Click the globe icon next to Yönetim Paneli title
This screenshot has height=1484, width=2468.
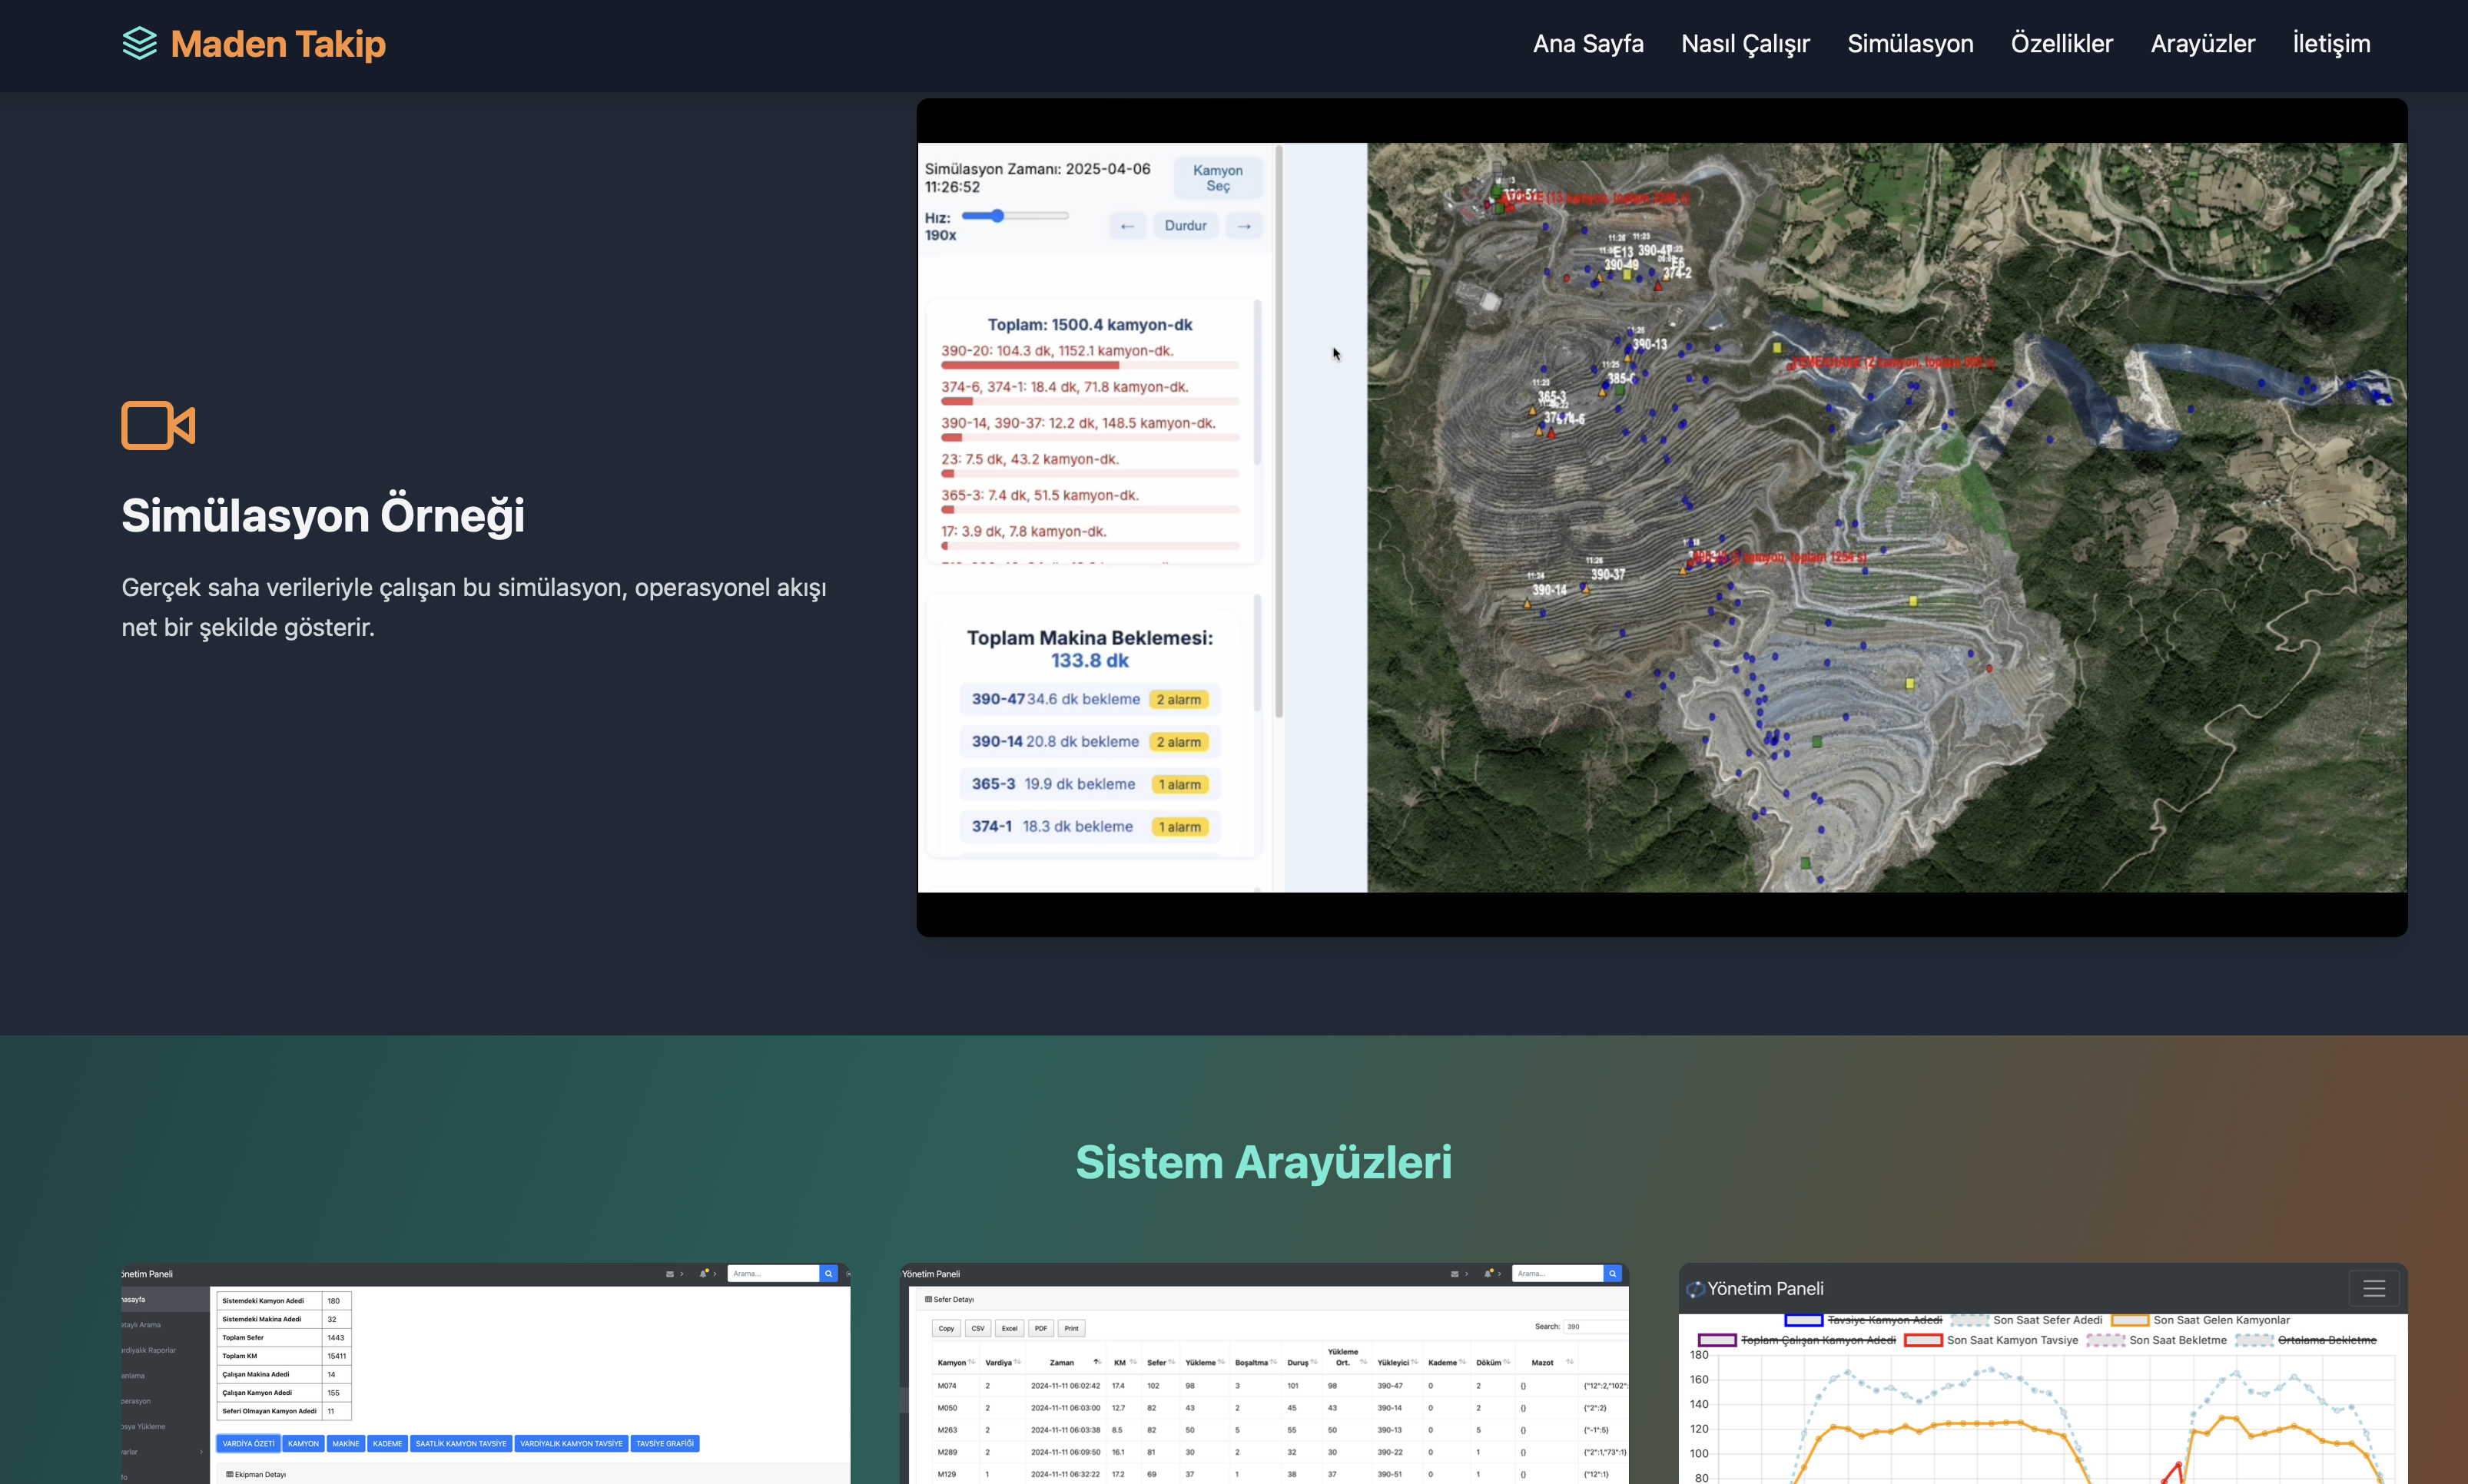1696,1289
